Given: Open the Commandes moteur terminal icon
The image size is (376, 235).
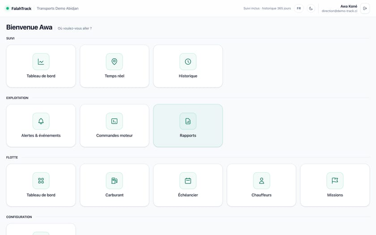Looking at the screenshot, I should (115, 121).
